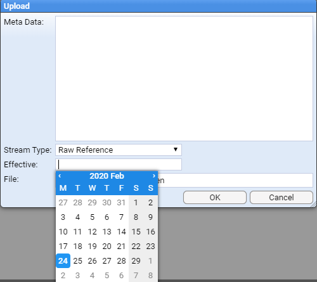This screenshot has height=282, width=317.
Task: Focus the Effective date input field
Action: (119, 164)
